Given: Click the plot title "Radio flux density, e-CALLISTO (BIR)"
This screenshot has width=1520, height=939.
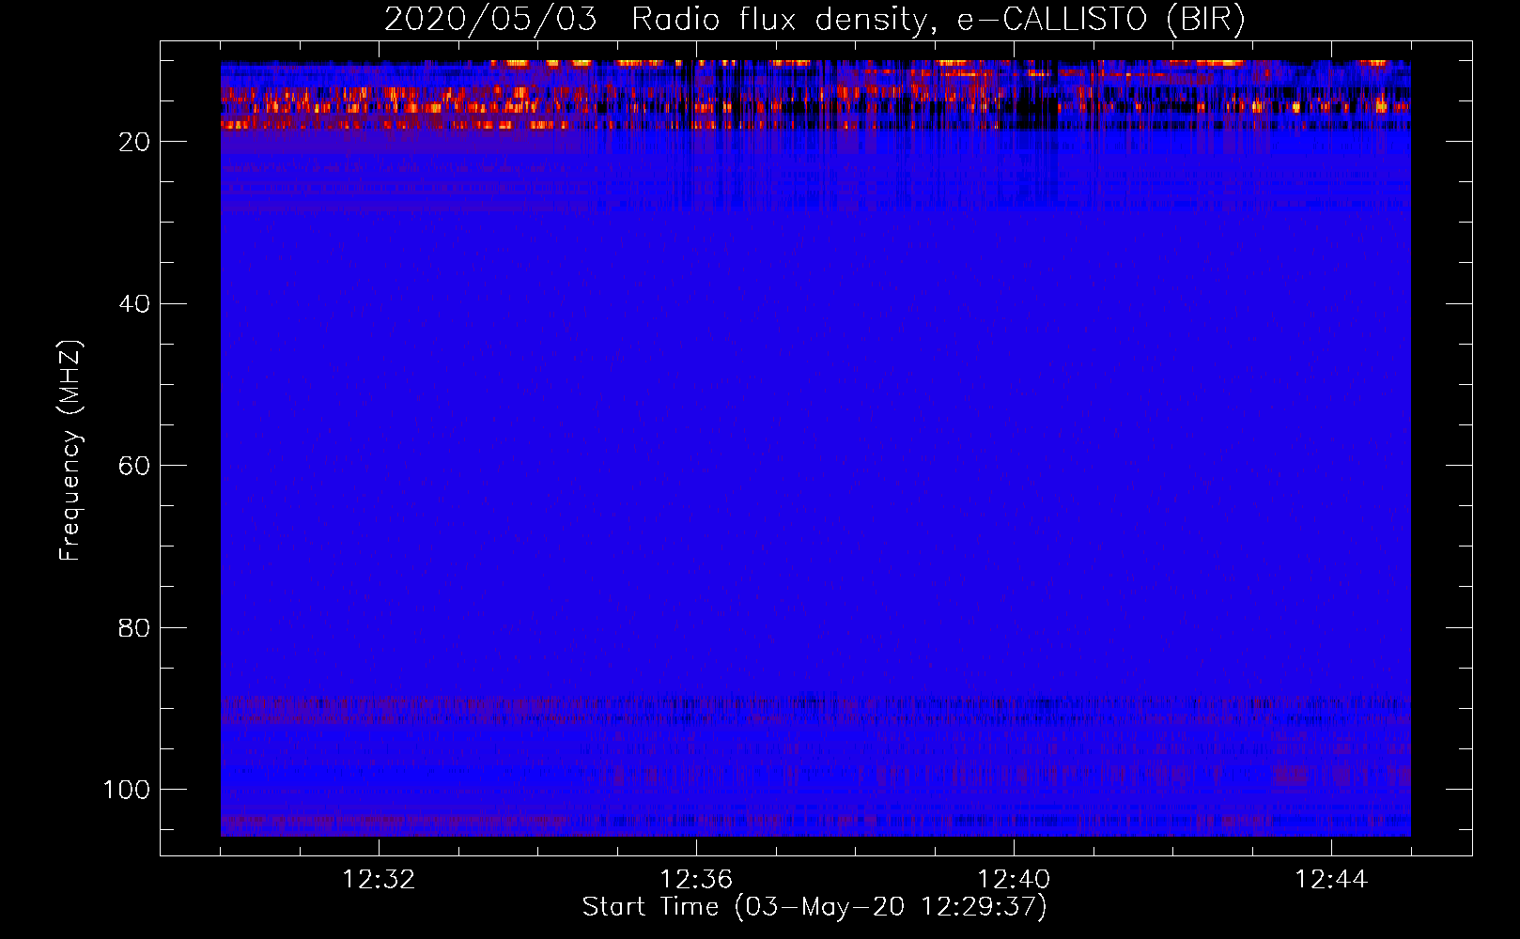Looking at the screenshot, I should click(x=938, y=19).
